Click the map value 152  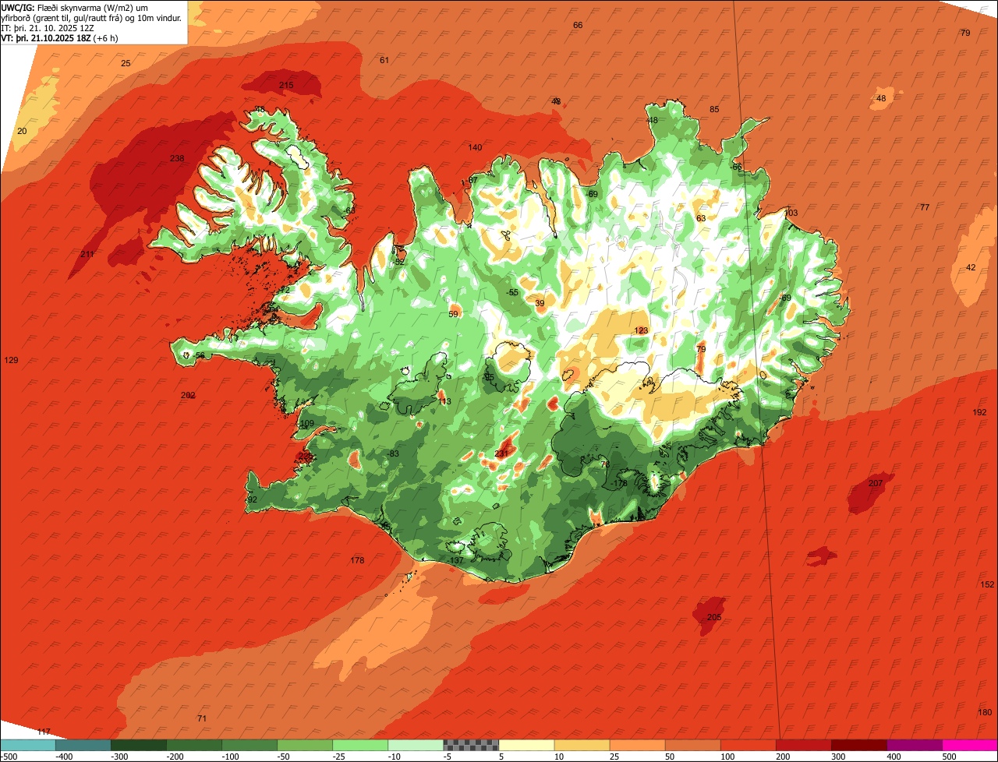(x=987, y=585)
